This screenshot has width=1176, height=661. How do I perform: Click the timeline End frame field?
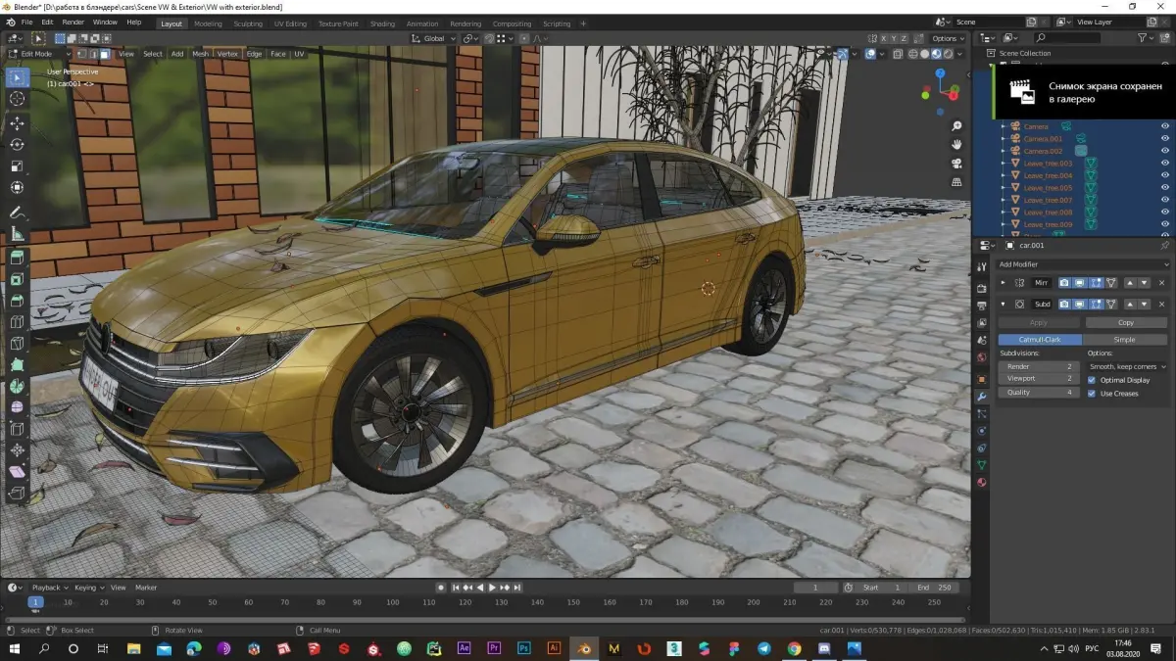point(935,588)
